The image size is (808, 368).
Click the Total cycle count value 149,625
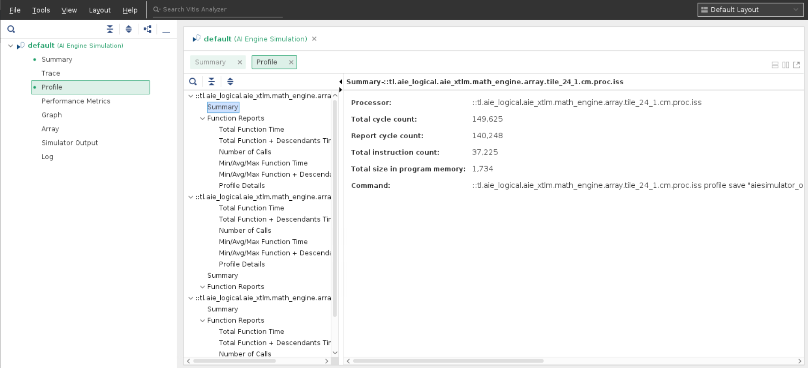coord(487,119)
